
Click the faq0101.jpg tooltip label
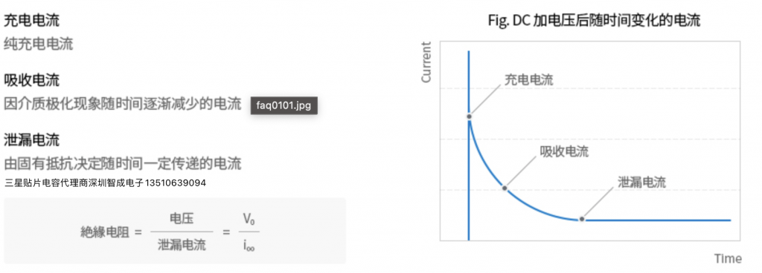pyautogui.click(x=284, y=105)
